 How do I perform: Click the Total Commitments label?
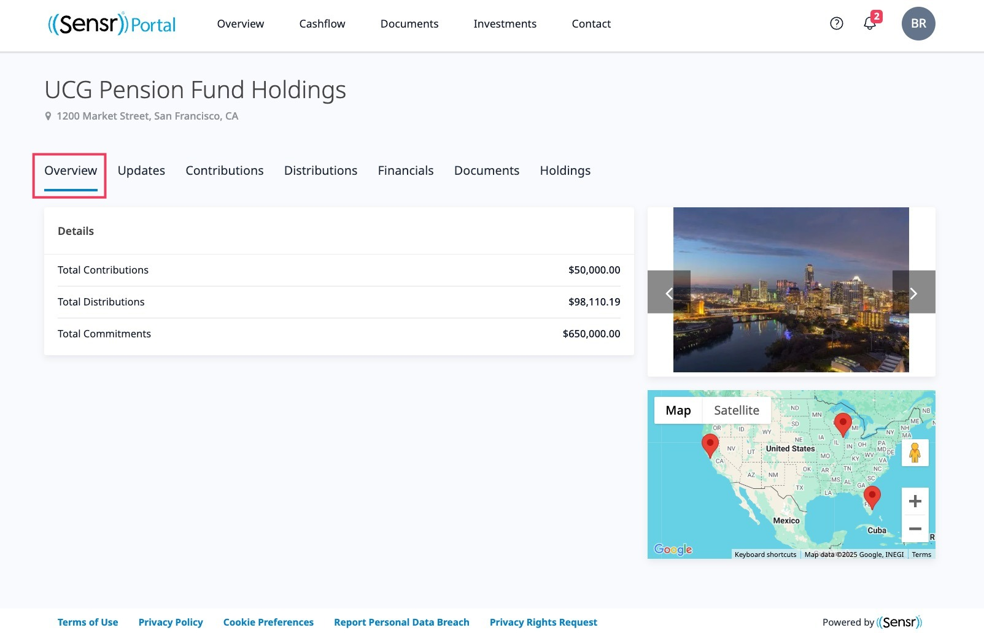click(x=104, y=334)
